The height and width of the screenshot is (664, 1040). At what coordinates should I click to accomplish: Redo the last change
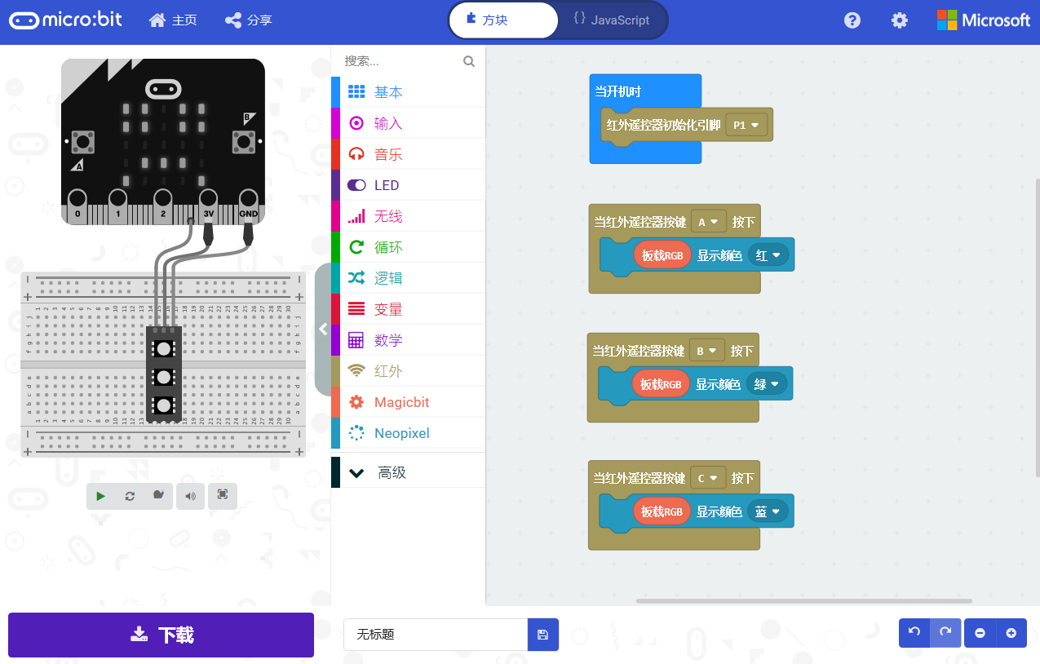pos(945,632)
